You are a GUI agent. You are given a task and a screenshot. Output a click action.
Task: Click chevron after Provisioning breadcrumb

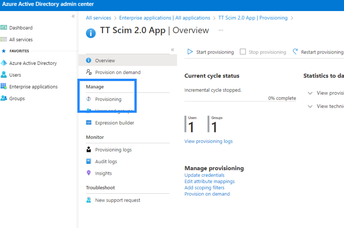pyautogui.click(x=292, y=18)
